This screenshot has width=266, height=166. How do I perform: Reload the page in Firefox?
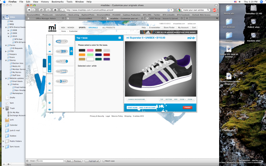[x=41, y=10]
